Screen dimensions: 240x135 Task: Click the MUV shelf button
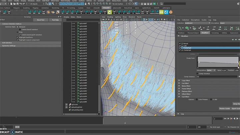point(128,12)
